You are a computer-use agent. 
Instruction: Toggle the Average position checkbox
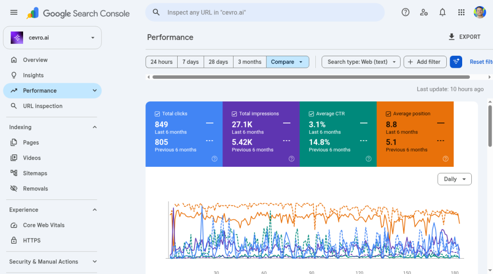pos(389,114)
